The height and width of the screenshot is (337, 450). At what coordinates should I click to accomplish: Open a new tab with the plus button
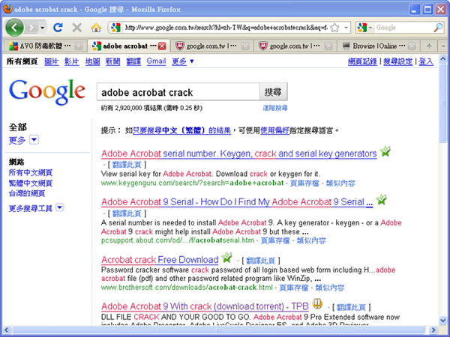429,46
